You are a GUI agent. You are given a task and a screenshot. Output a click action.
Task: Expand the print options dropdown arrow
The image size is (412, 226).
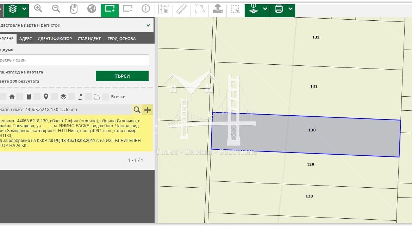click(x=290, y=9)
